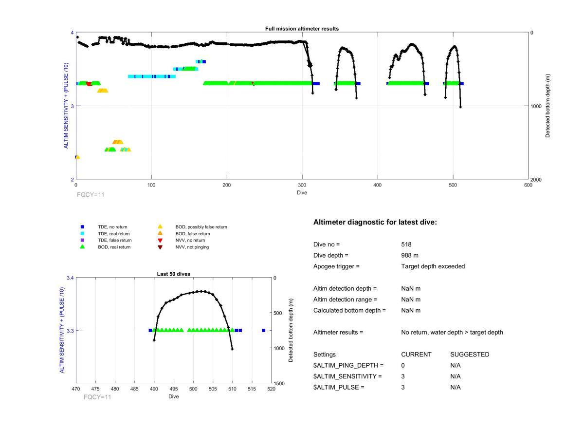Screen dimensions: 584x431
Task: Click suggested N/A for ALTIM_PULSE
Action: tap(456, 387)
